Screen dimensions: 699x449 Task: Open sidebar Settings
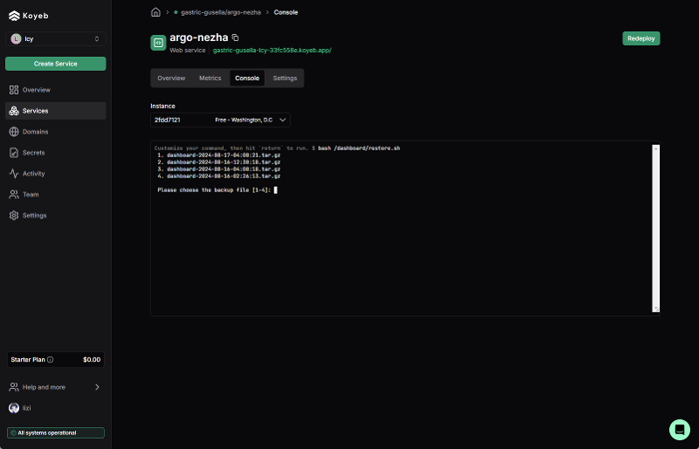[x=56, y=216]
